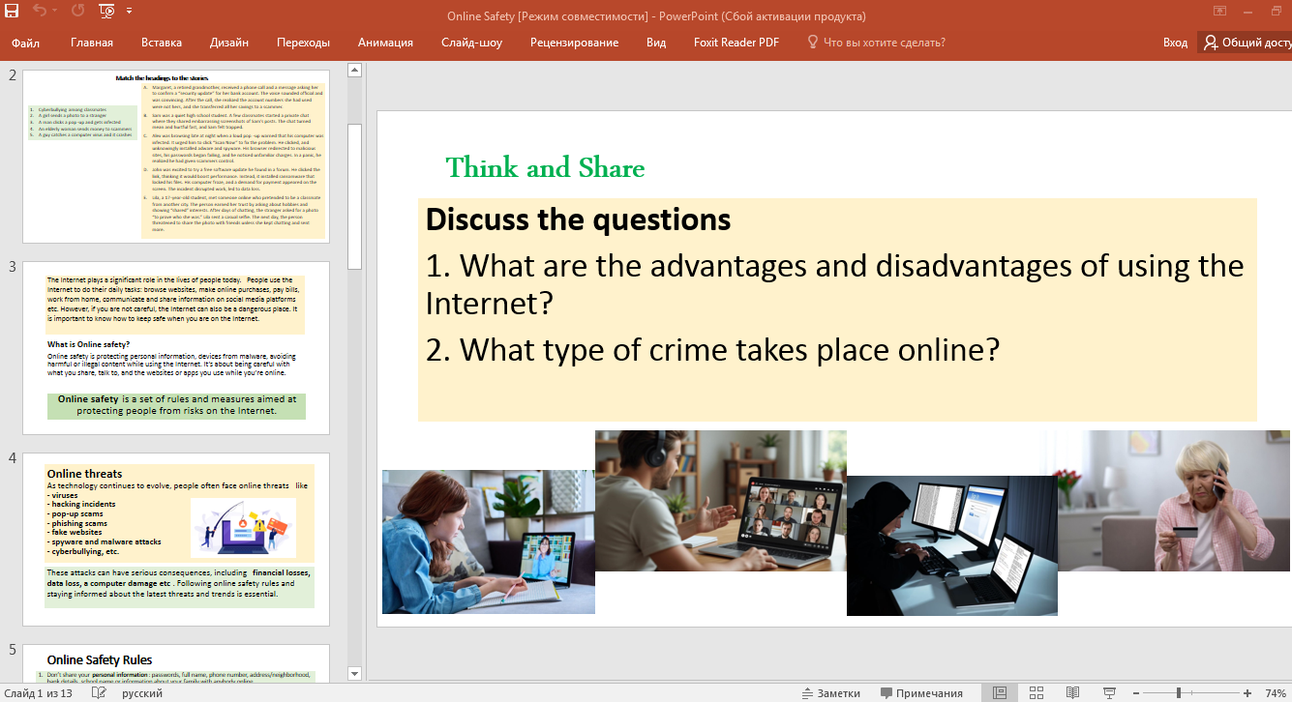Image resolution: width=1292 pixels, height=702 pixels.
Task: Start slideshow from beginning via quick access icon
Action: point(105,12)
